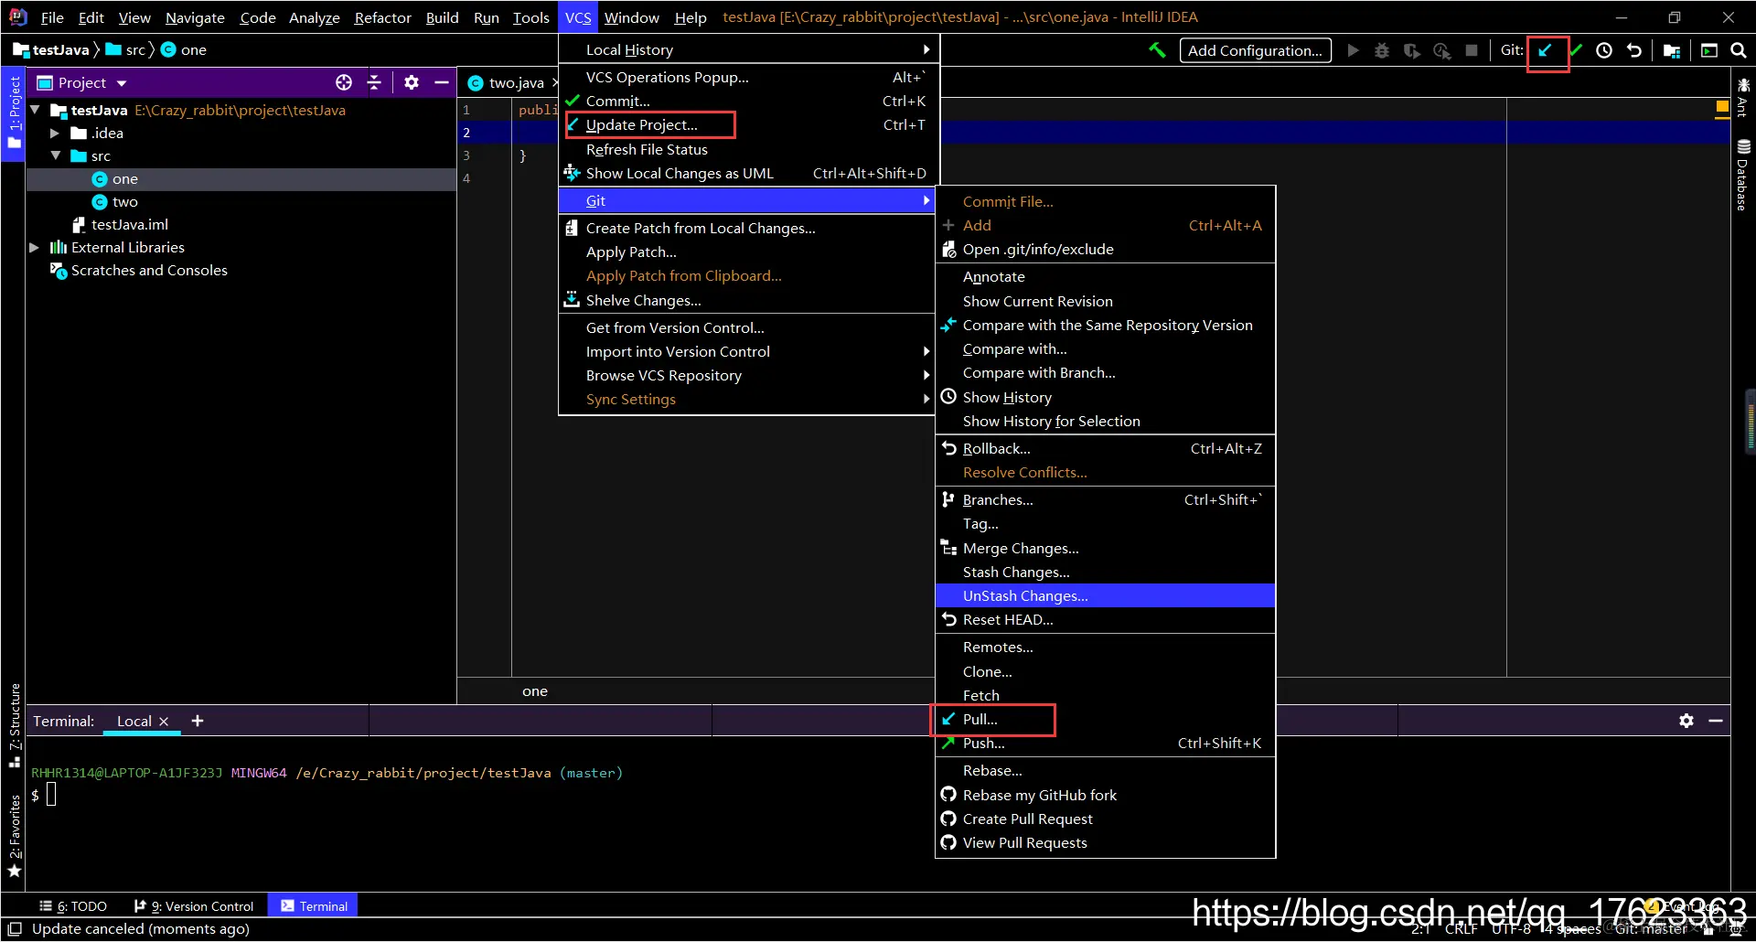This screenshot has height=942, width=1756.
Task: Select Branches... in Git submenu
Action: tap(1105, 499)
